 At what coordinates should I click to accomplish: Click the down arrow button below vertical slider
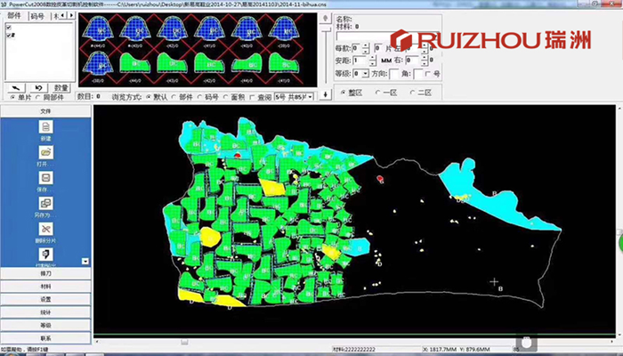[326, 94]
